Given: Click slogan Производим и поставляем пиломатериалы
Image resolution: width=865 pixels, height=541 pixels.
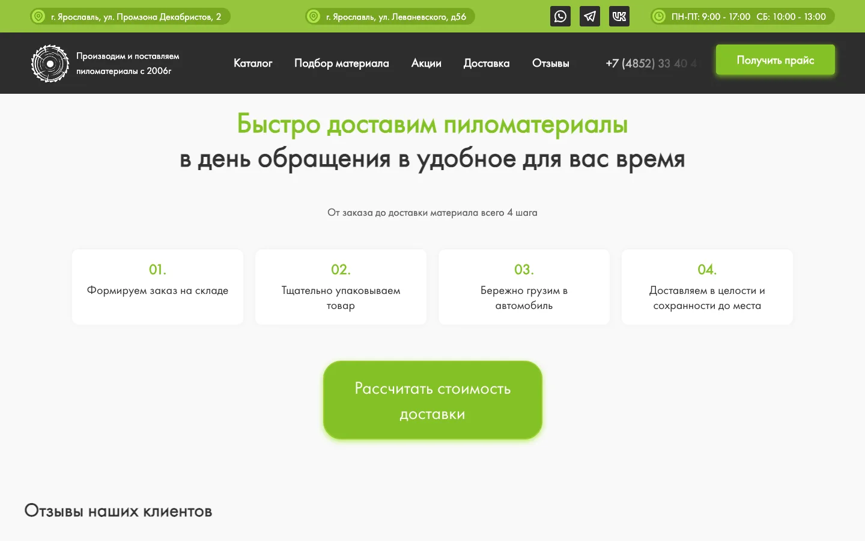Looking at the screenshot, I should point(128,63).
